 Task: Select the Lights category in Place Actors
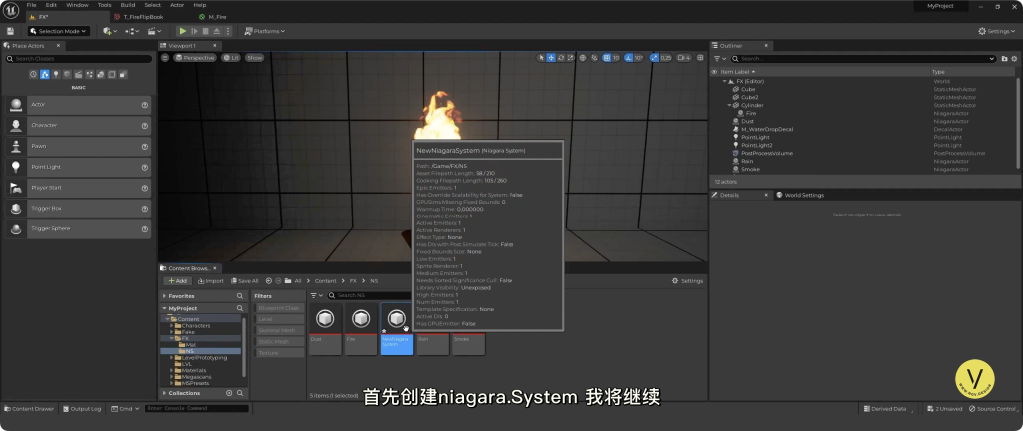coord(56,74)
